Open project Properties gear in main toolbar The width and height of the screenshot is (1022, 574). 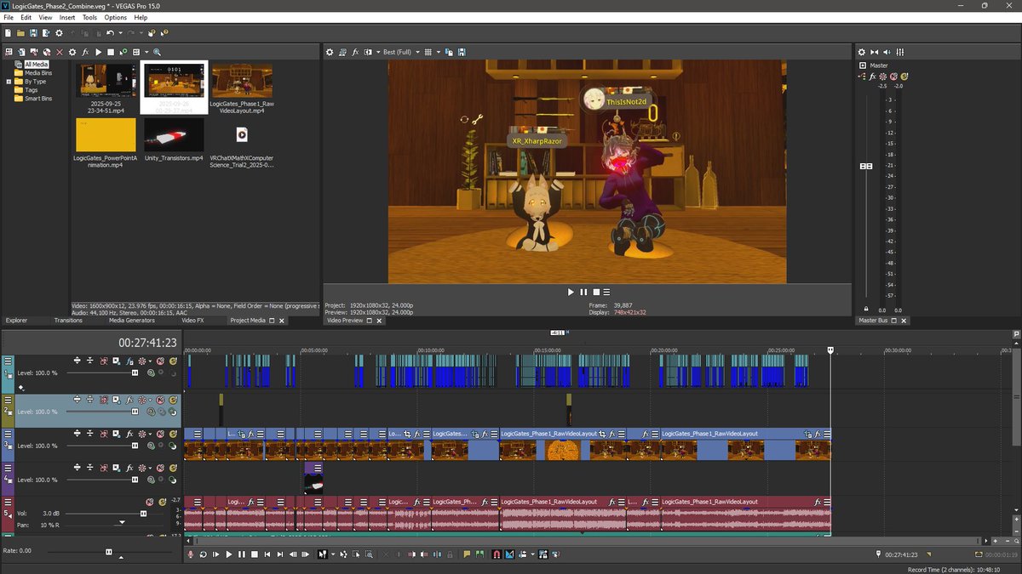point(59,32)
